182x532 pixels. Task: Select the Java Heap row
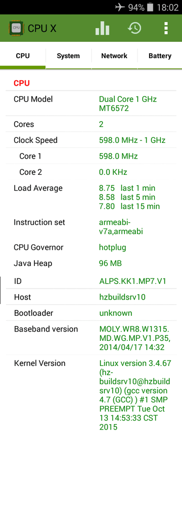91,263
